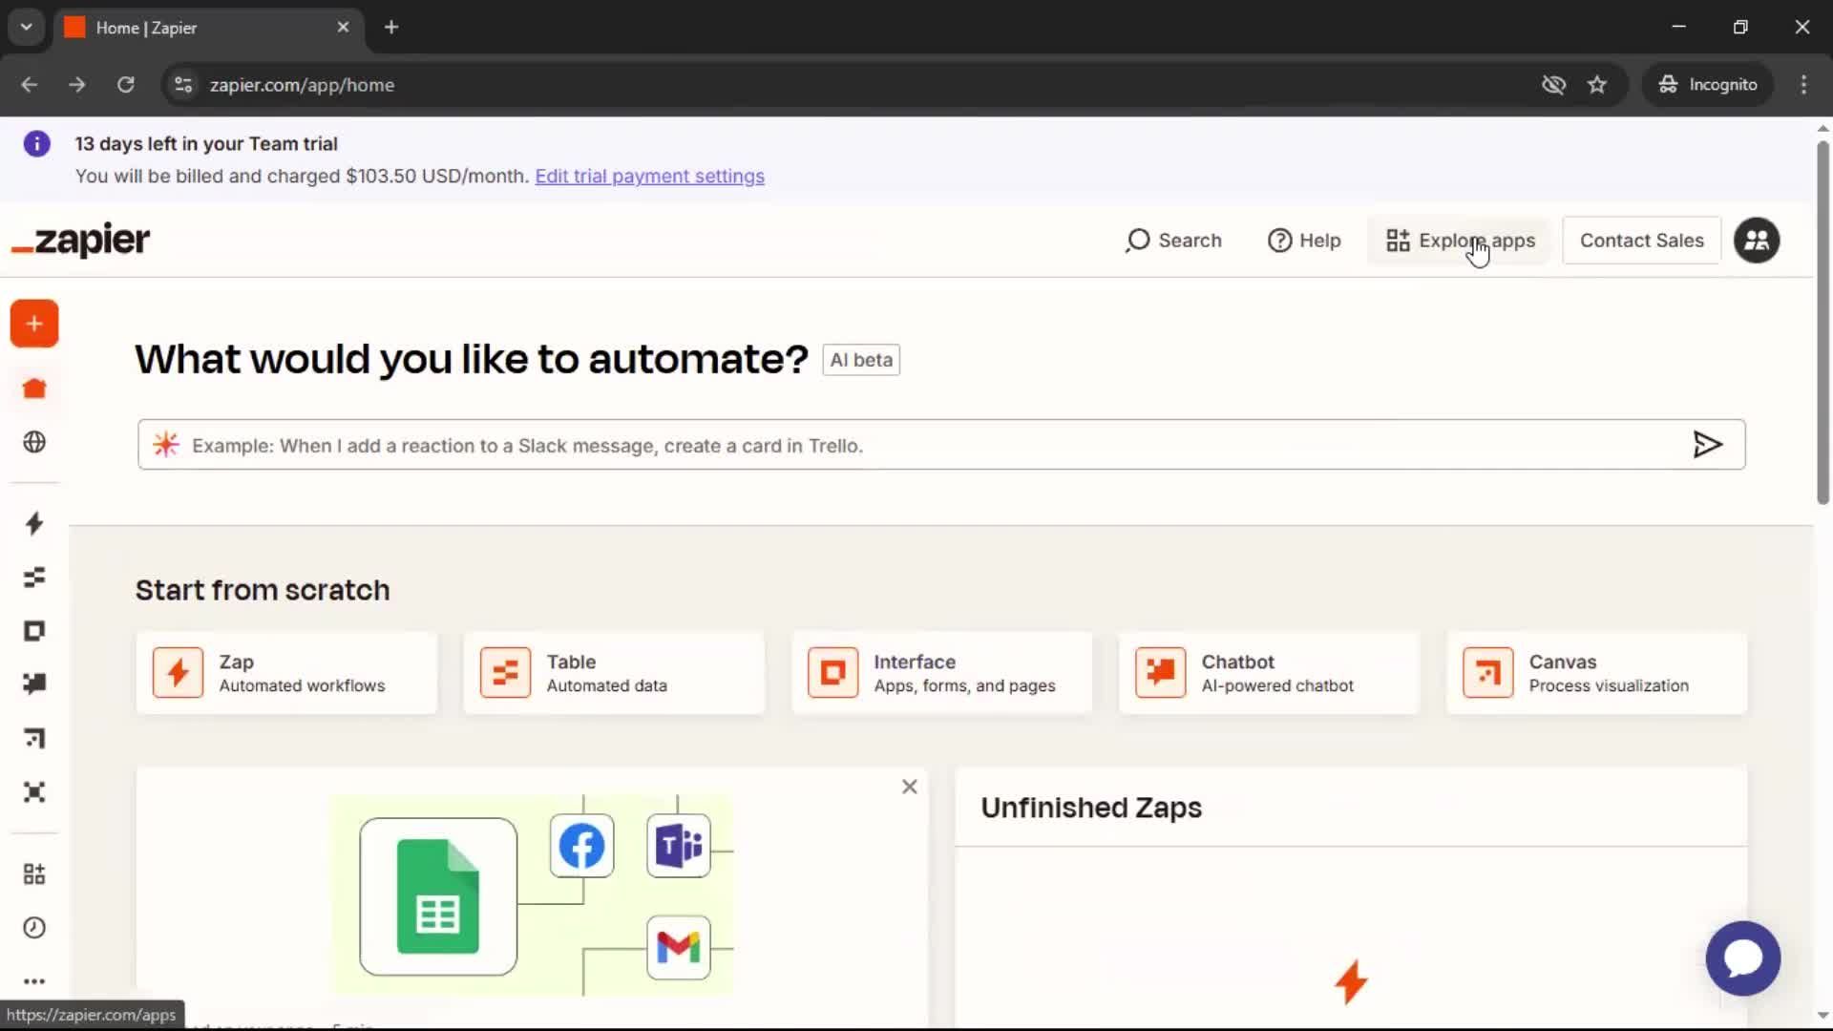The height and width of the screenshot is (1031, 1833).
Task: Open Zap History clock icon in sidebar
Action: (x=34, y=928)
